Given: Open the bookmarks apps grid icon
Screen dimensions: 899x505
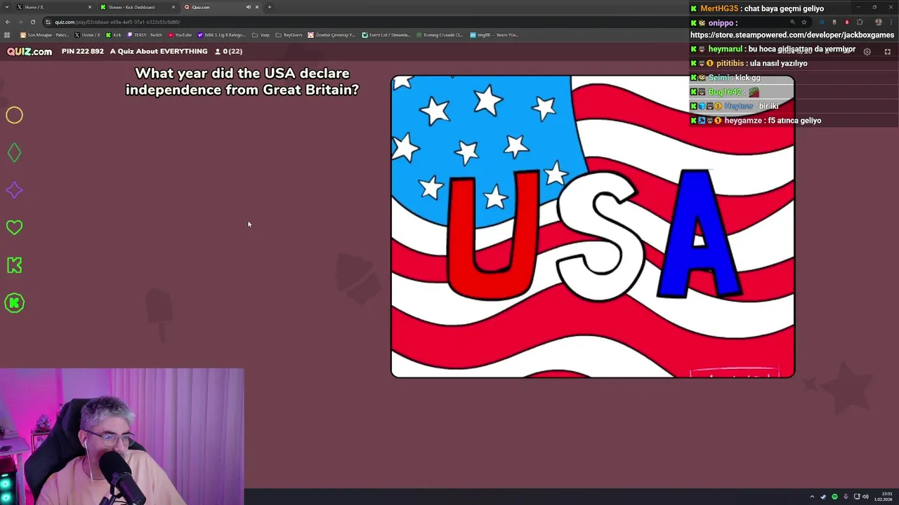Looking at the screenshot, I should click(7, 35).
